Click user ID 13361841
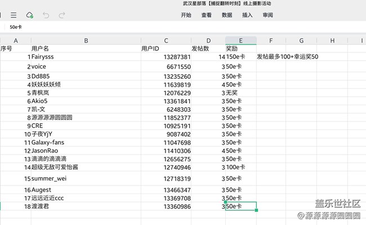The image size is (366, 225). coord(166,101)
